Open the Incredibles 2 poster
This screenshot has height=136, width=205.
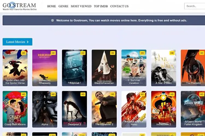(x=163, y=109)
